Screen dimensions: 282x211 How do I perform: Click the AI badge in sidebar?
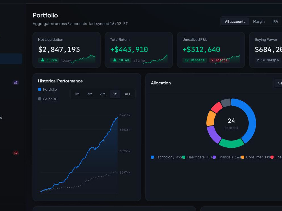click(x=16, y=82)
